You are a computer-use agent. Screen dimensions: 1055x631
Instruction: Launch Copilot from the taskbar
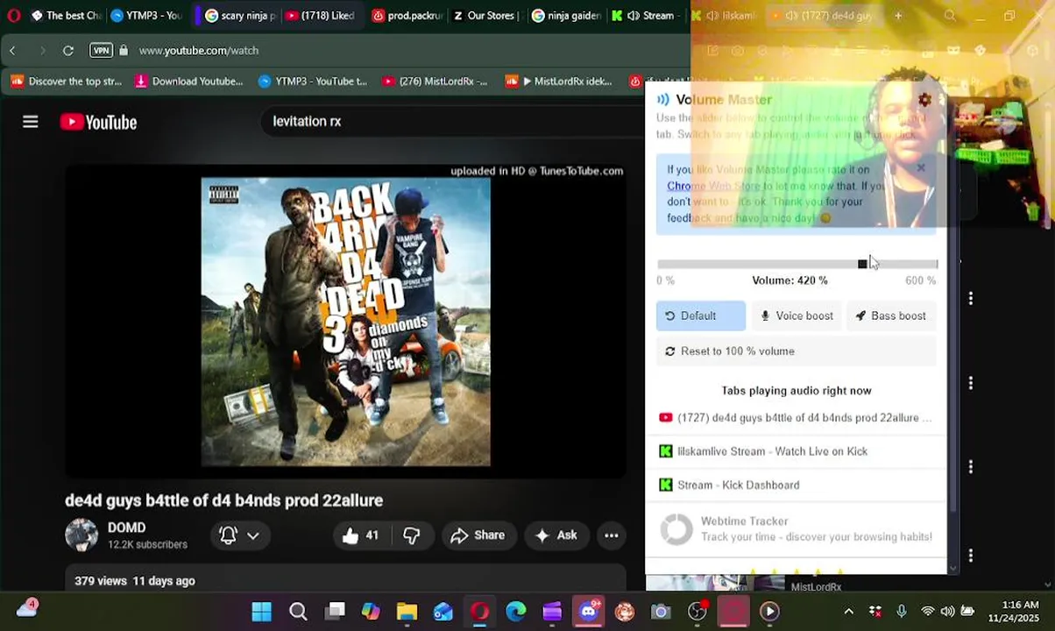[x=371, y=612]
